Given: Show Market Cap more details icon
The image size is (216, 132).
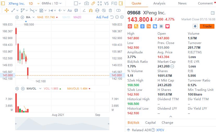Looking at the screenshot, I should click(x=172, y=66).
